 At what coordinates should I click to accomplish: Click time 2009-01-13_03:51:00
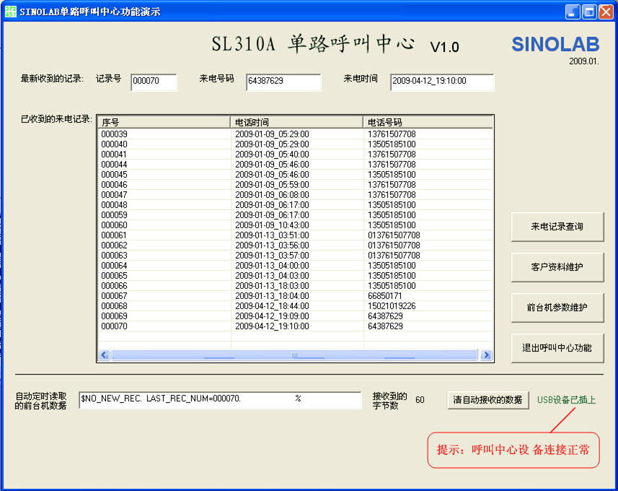point(272,235)
